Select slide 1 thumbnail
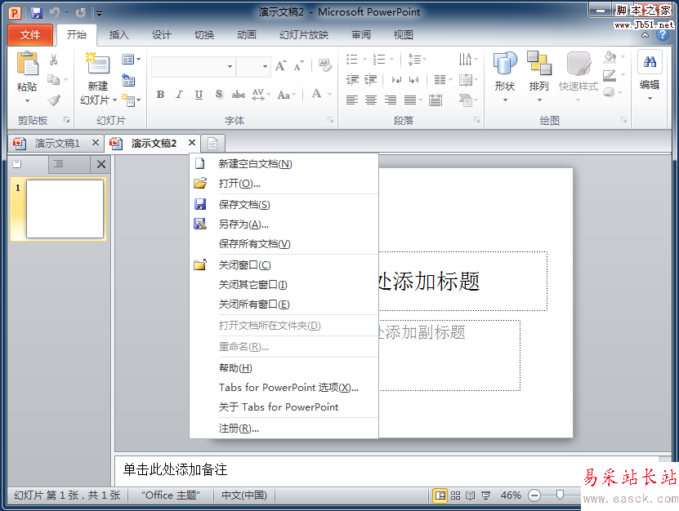The image size is (679, 511). [65, 209]
